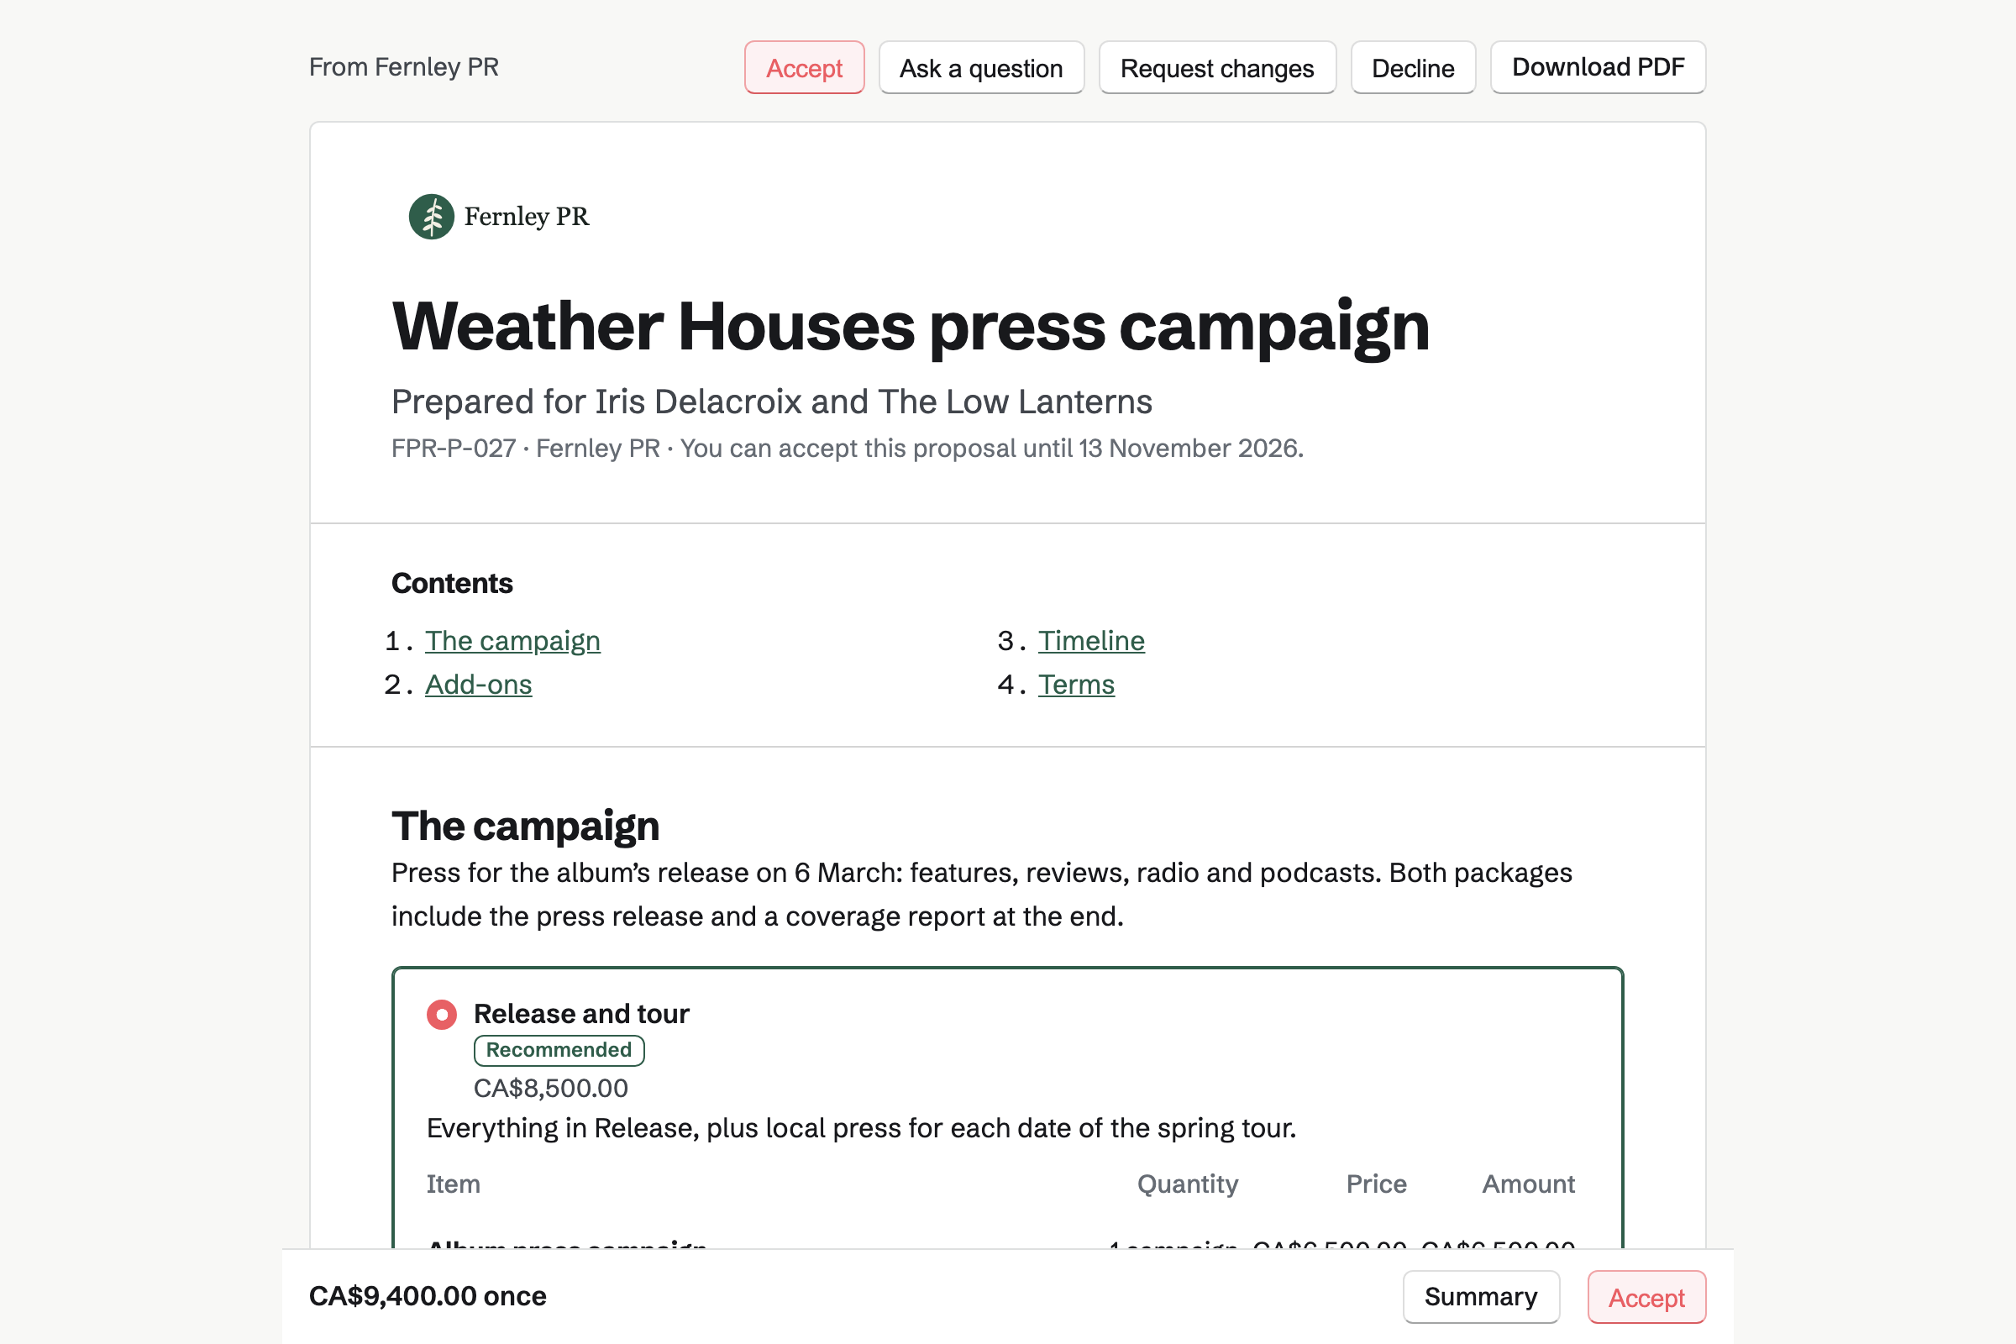Open the Timeline contents link

point(1091,640)
